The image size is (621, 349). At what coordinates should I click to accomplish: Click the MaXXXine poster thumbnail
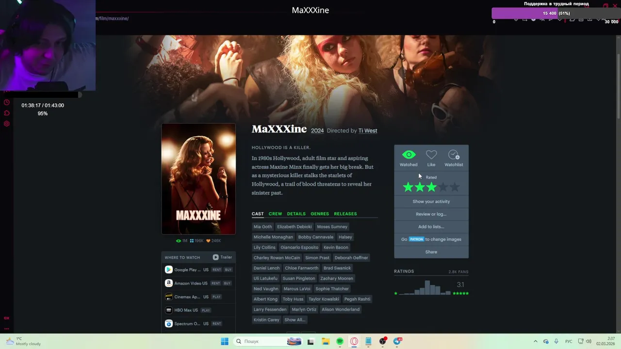[x=198, y=179]
